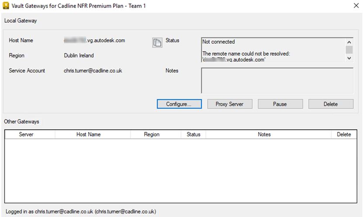Select the Dublin Ireland region value
The image size is (363, 217).
pos(79,55)
